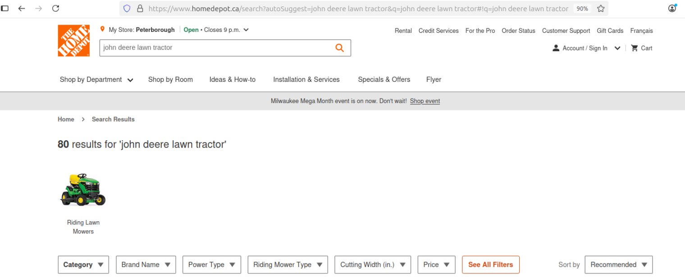The width and height of the screenshot is (685, 277).
Task: Go back with browser back arrow
Action: point(22,9)
